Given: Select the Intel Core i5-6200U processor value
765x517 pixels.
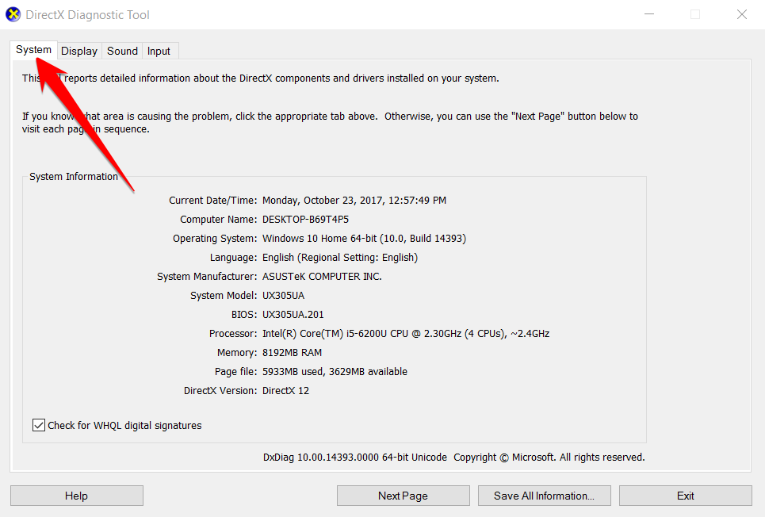Looking at the screenshot, I should coord(406,334).
